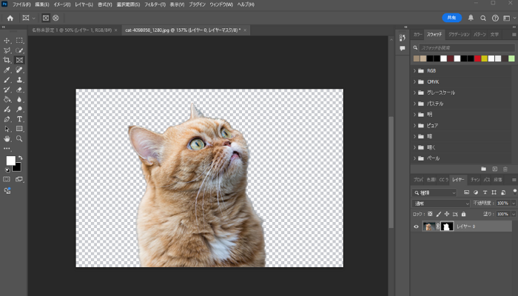Toggle pixel layer filter icon

[466, 192]
